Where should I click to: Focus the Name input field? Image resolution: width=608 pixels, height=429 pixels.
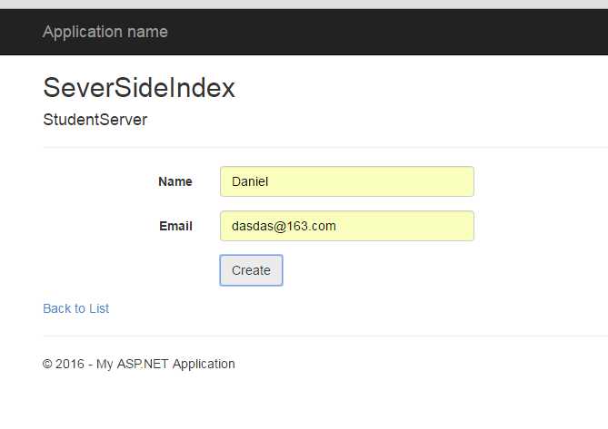346,181
